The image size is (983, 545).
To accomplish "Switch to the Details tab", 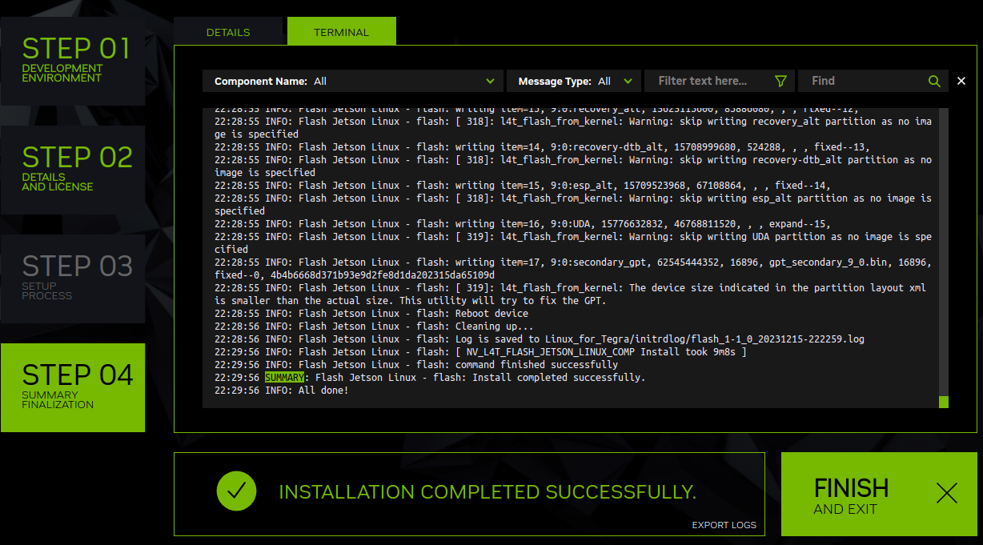I will point(228,32).
